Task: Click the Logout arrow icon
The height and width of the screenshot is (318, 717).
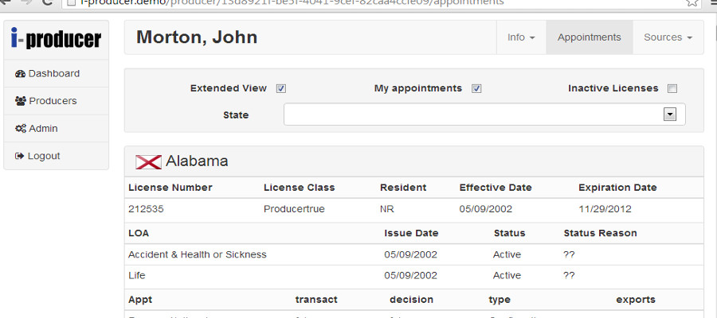Action: click(x=20, y=156)
